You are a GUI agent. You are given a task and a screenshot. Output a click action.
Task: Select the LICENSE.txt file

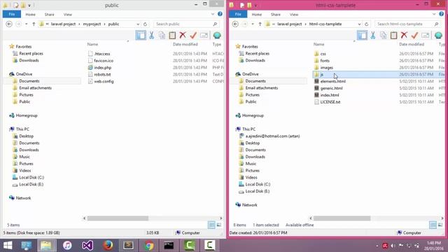click(330, 102)
